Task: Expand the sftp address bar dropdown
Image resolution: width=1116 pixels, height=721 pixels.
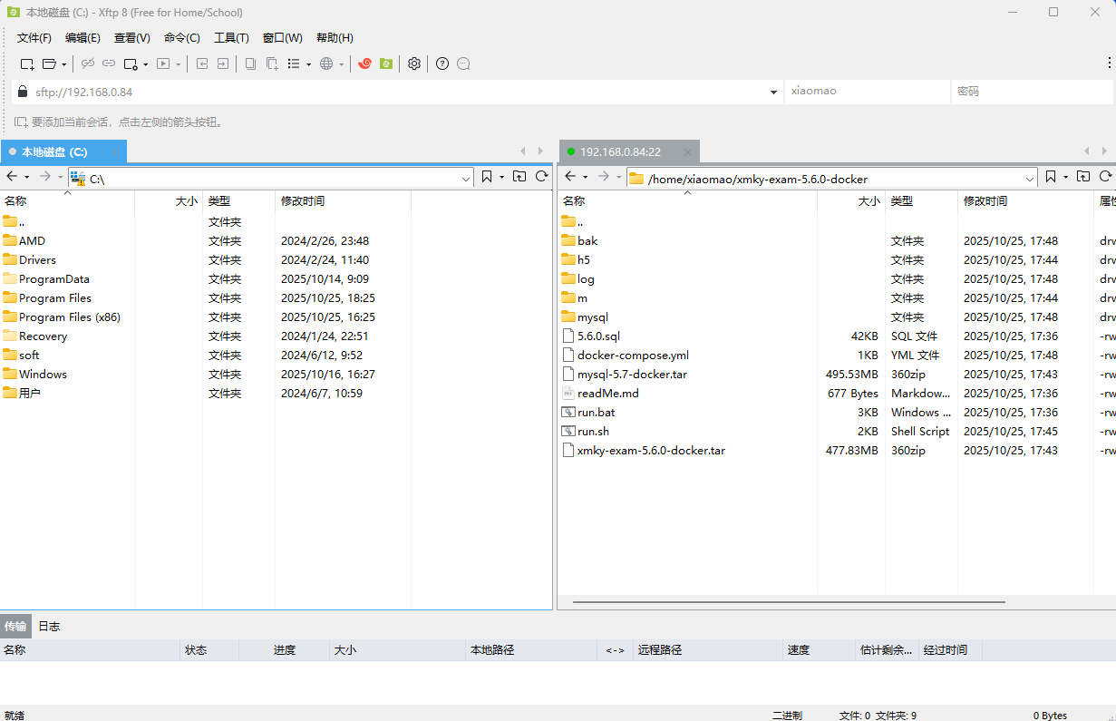Action: [773, 92]
